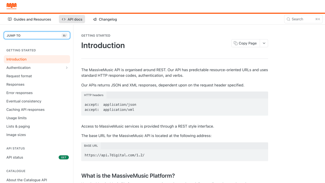
Task: Click the book icon beside Guides and Resources
Action: pos(10,19)
